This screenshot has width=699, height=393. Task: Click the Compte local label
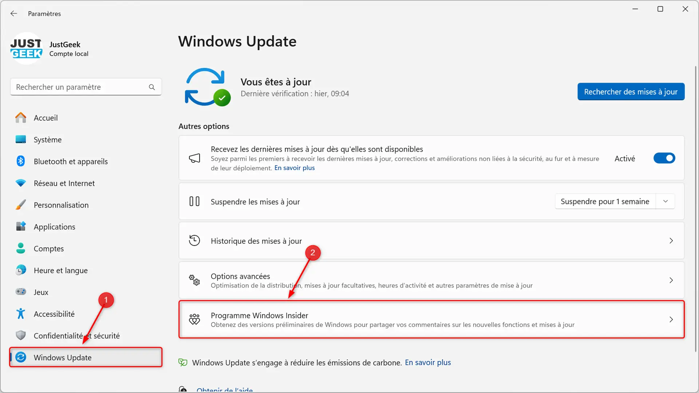pyautogui.click(x=69, y=53)
